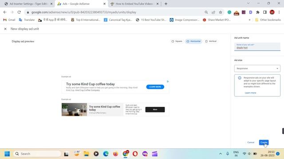Open the Top 8 International bookmark
Image resolution: width=284 pixels, height=159 pixels.
pyautogui.click(x=86, y=20)
